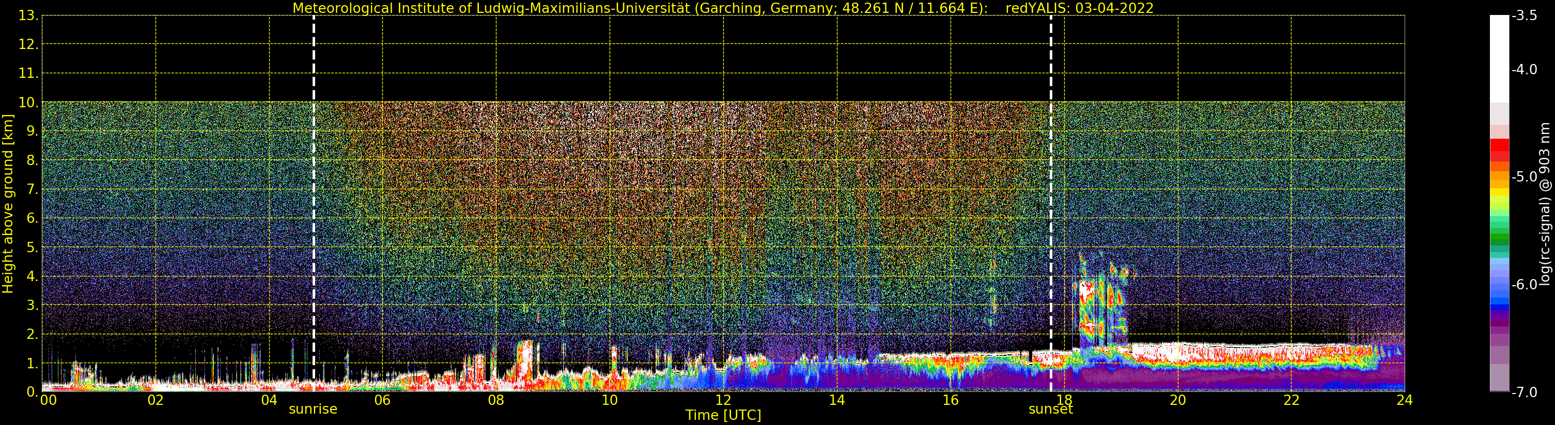Click the colorbar label 'log(rc-signal) @ 903 nm'
Image resolution: width=1555 pixels, height=425 pixels.
tap(1545, 204)
